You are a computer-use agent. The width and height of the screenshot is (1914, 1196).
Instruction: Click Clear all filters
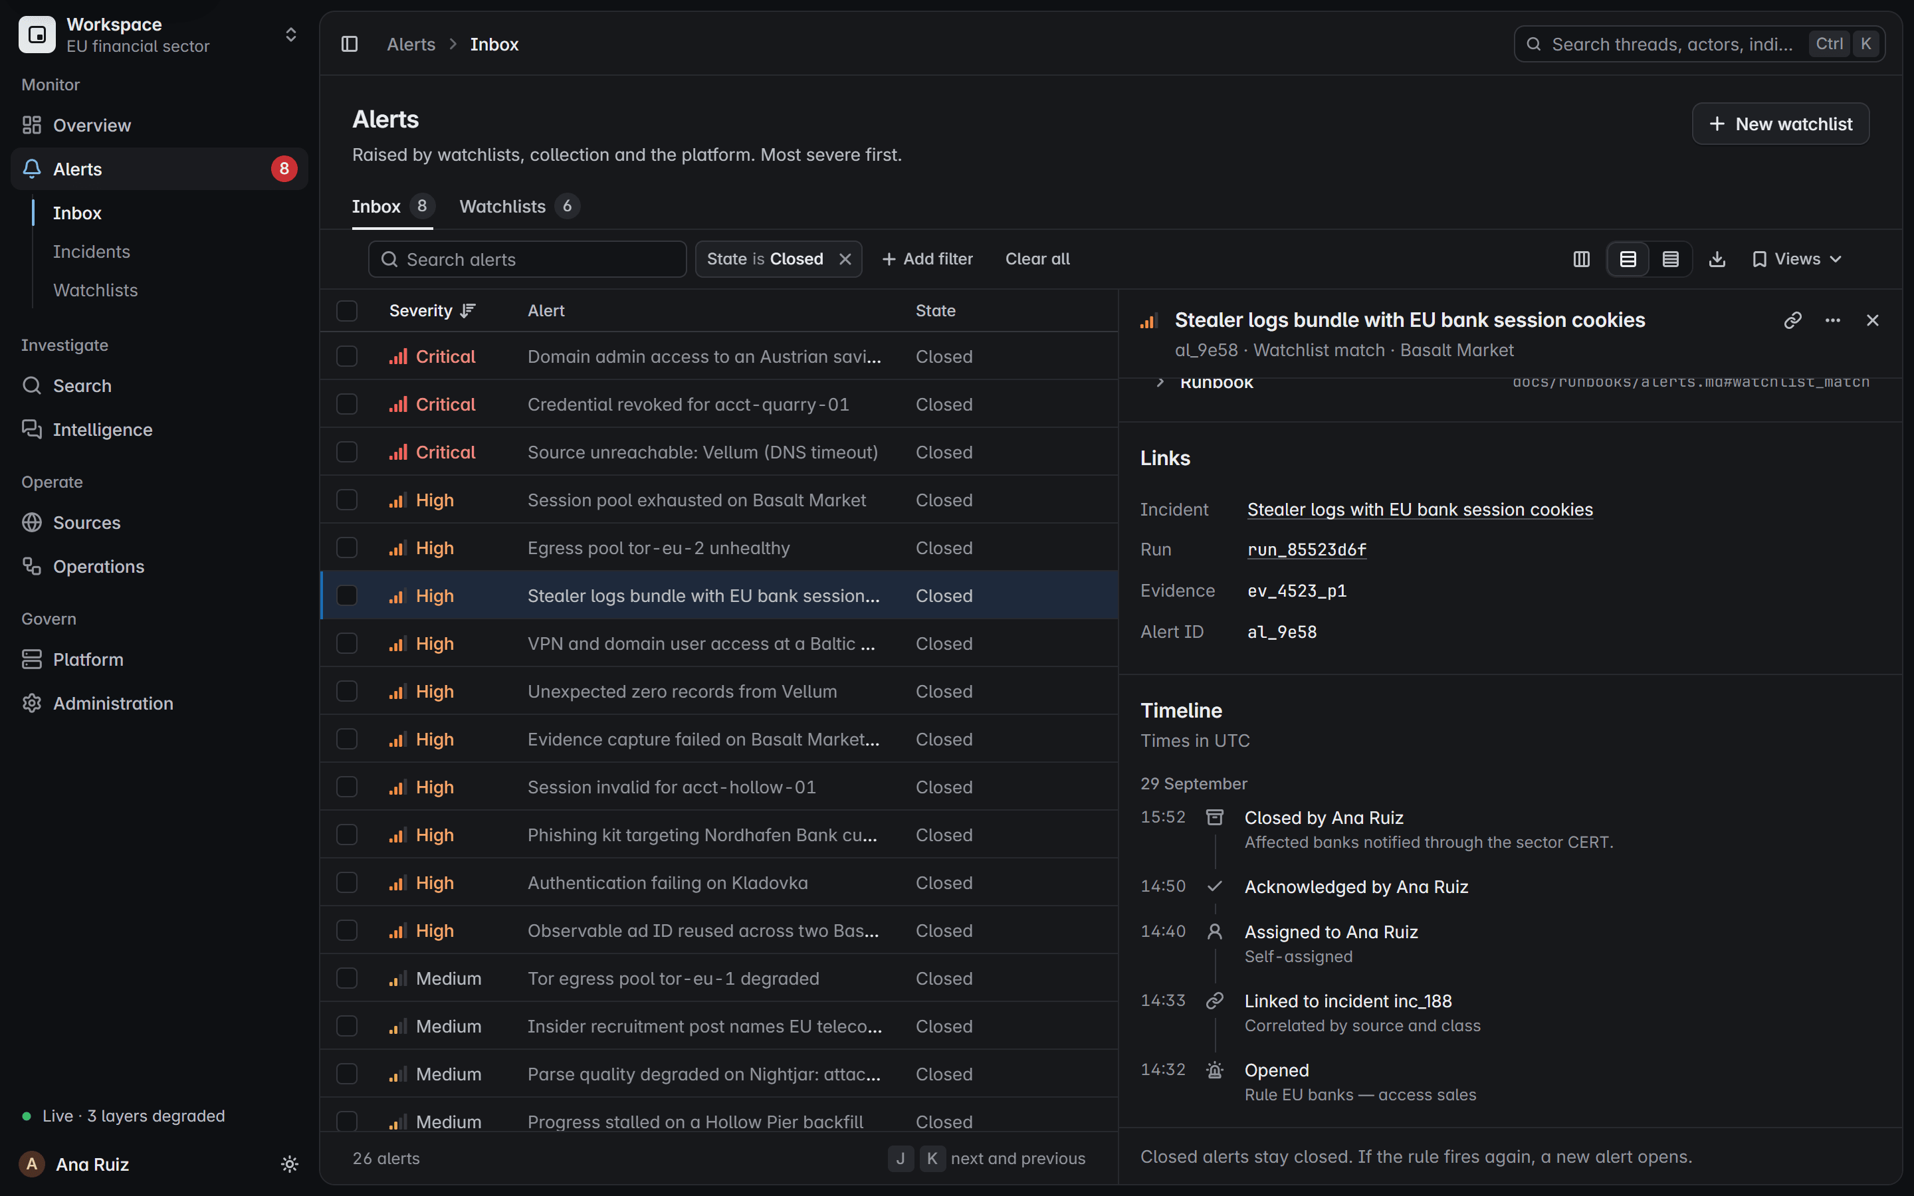coord(1037,259)
